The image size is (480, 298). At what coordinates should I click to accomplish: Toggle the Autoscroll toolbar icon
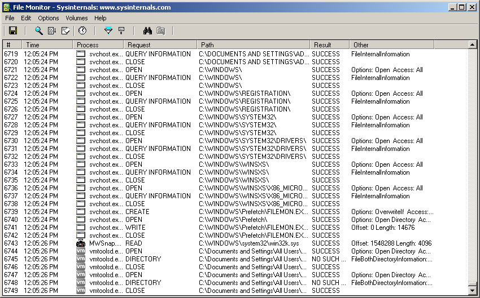[x=52, y=31]
